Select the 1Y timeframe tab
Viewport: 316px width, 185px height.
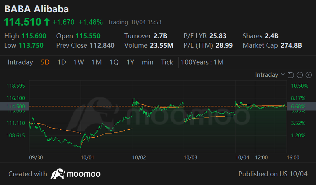[x=130, y=62]
